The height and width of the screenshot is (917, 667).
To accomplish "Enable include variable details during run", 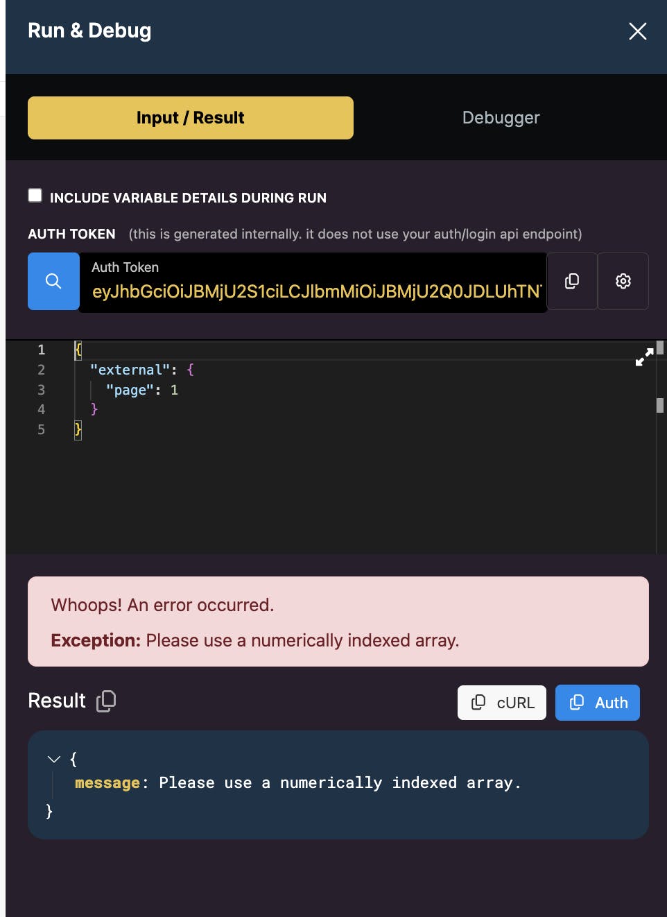I will point(35,196).
